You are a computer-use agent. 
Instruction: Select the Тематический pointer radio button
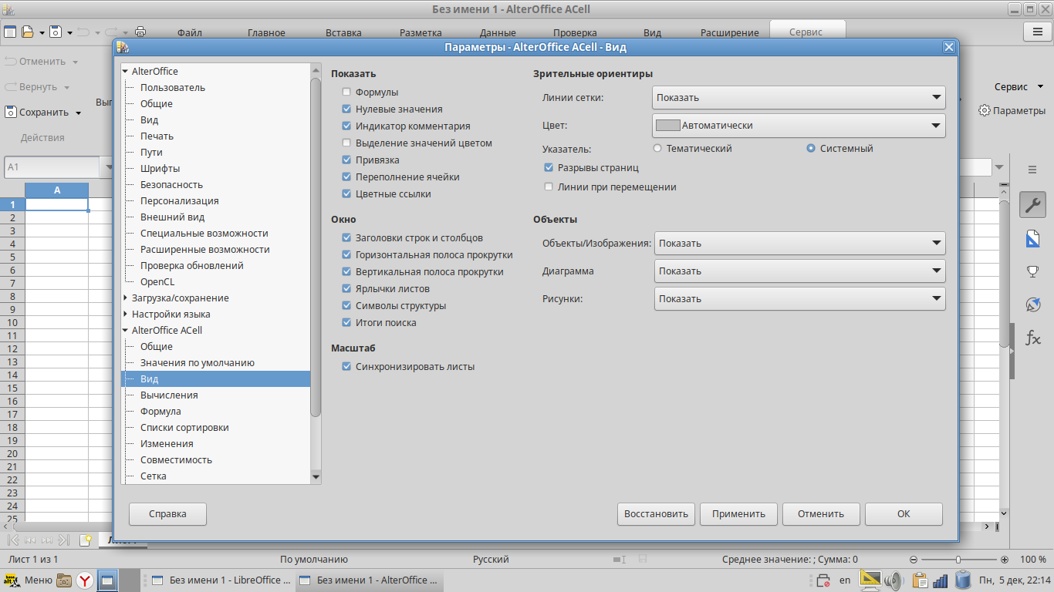point(657,148)
